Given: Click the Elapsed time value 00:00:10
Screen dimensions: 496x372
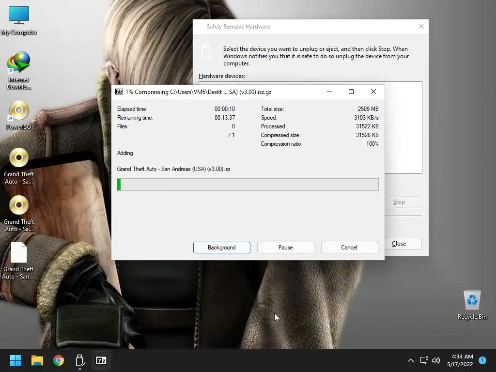Looking at the screenshot, I should 225,109.
